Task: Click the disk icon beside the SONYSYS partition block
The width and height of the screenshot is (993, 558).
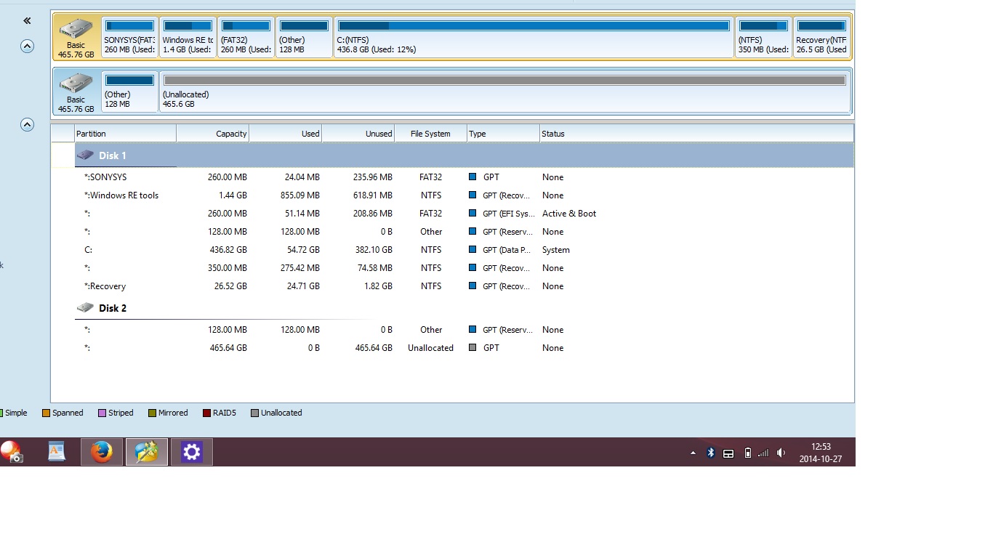Action: (76, 30)
